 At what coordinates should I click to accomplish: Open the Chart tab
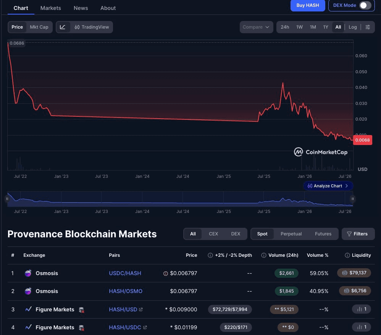point(21,8)
